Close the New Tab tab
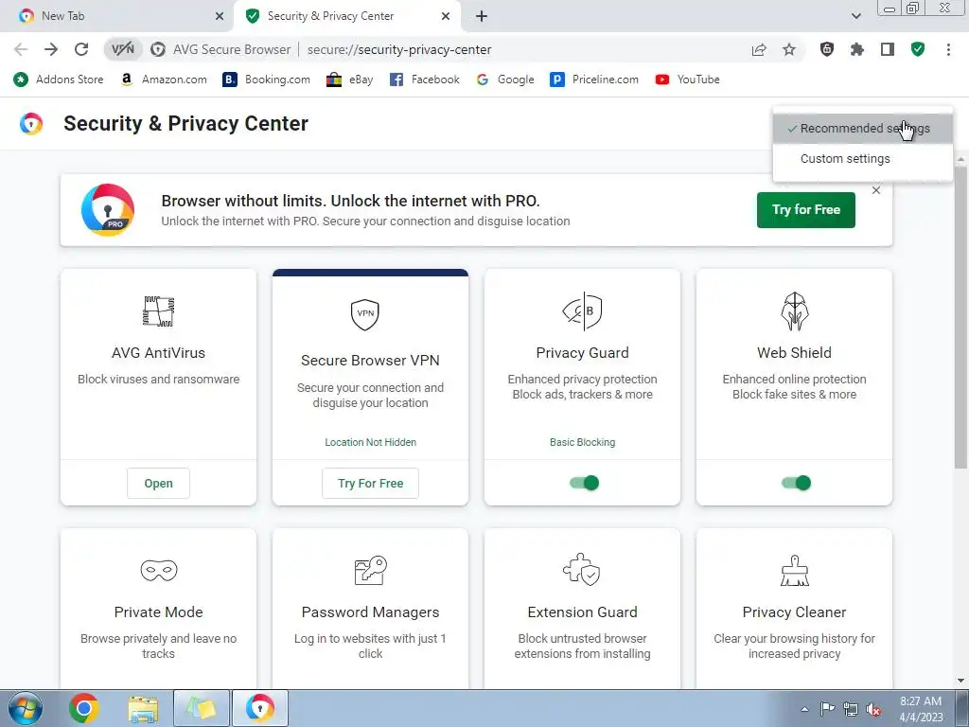The height and width of the screenshot is (727, 969). (x=220, y=16)
